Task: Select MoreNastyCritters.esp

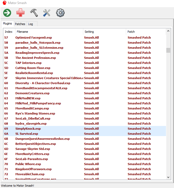Action: coord(85,154)
